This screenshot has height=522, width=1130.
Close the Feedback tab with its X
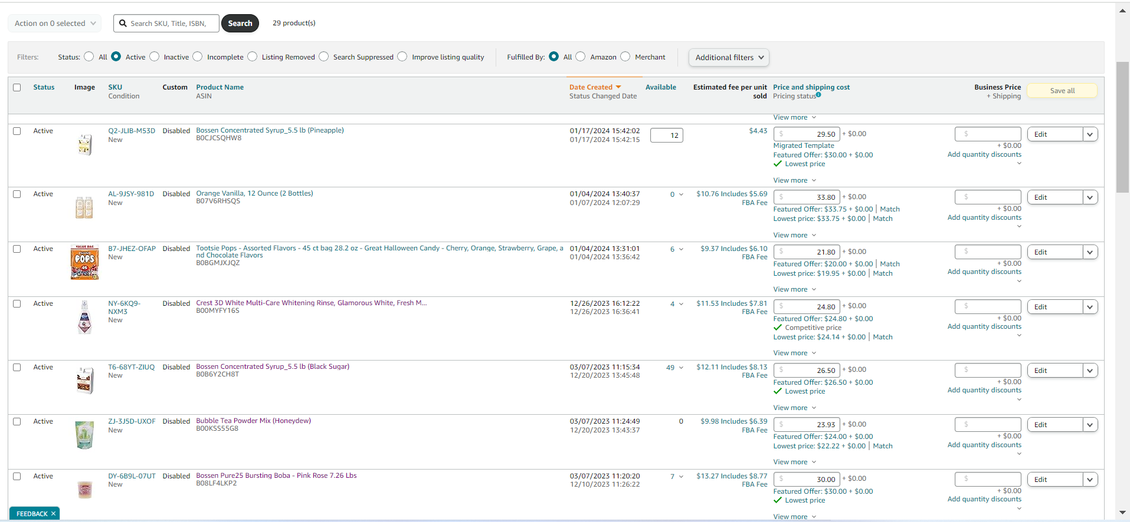tap(53, 514)
